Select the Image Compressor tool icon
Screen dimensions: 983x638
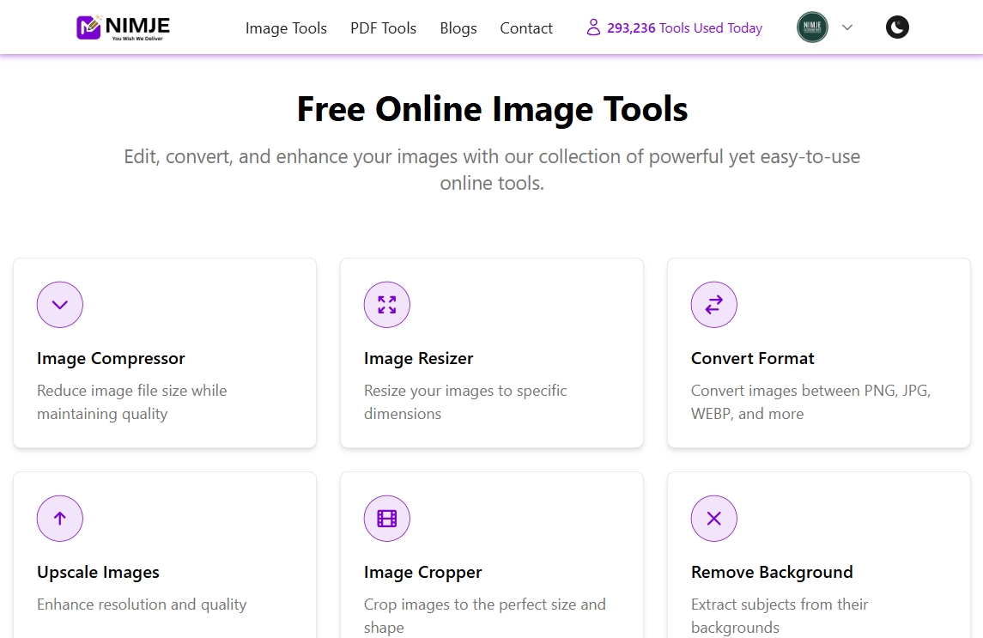(59, 304)
